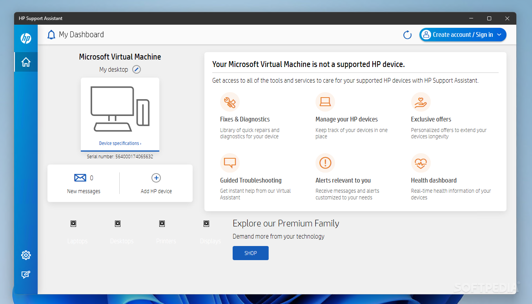Click the desktop computer device image
This screenshot has width=532, height=304.
(120, 109)
